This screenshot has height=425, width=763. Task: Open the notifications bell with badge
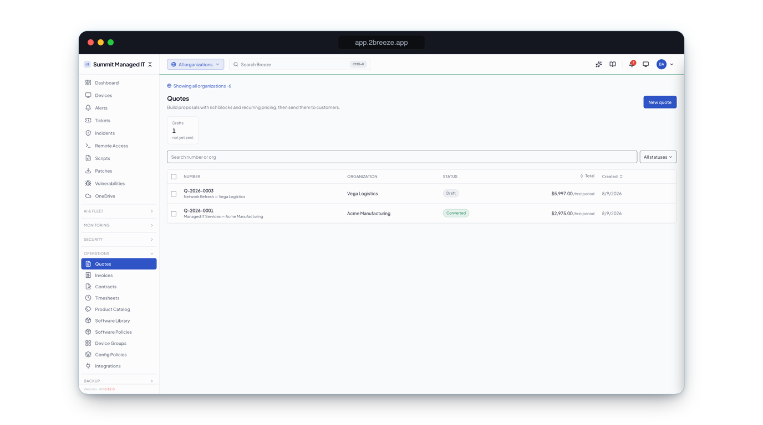click(x=632, y=64)
